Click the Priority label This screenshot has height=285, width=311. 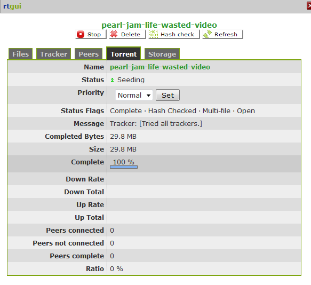(x=91, y=93)
